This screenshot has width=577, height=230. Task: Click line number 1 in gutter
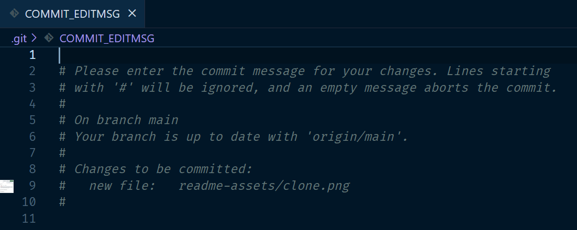point(32,55)
